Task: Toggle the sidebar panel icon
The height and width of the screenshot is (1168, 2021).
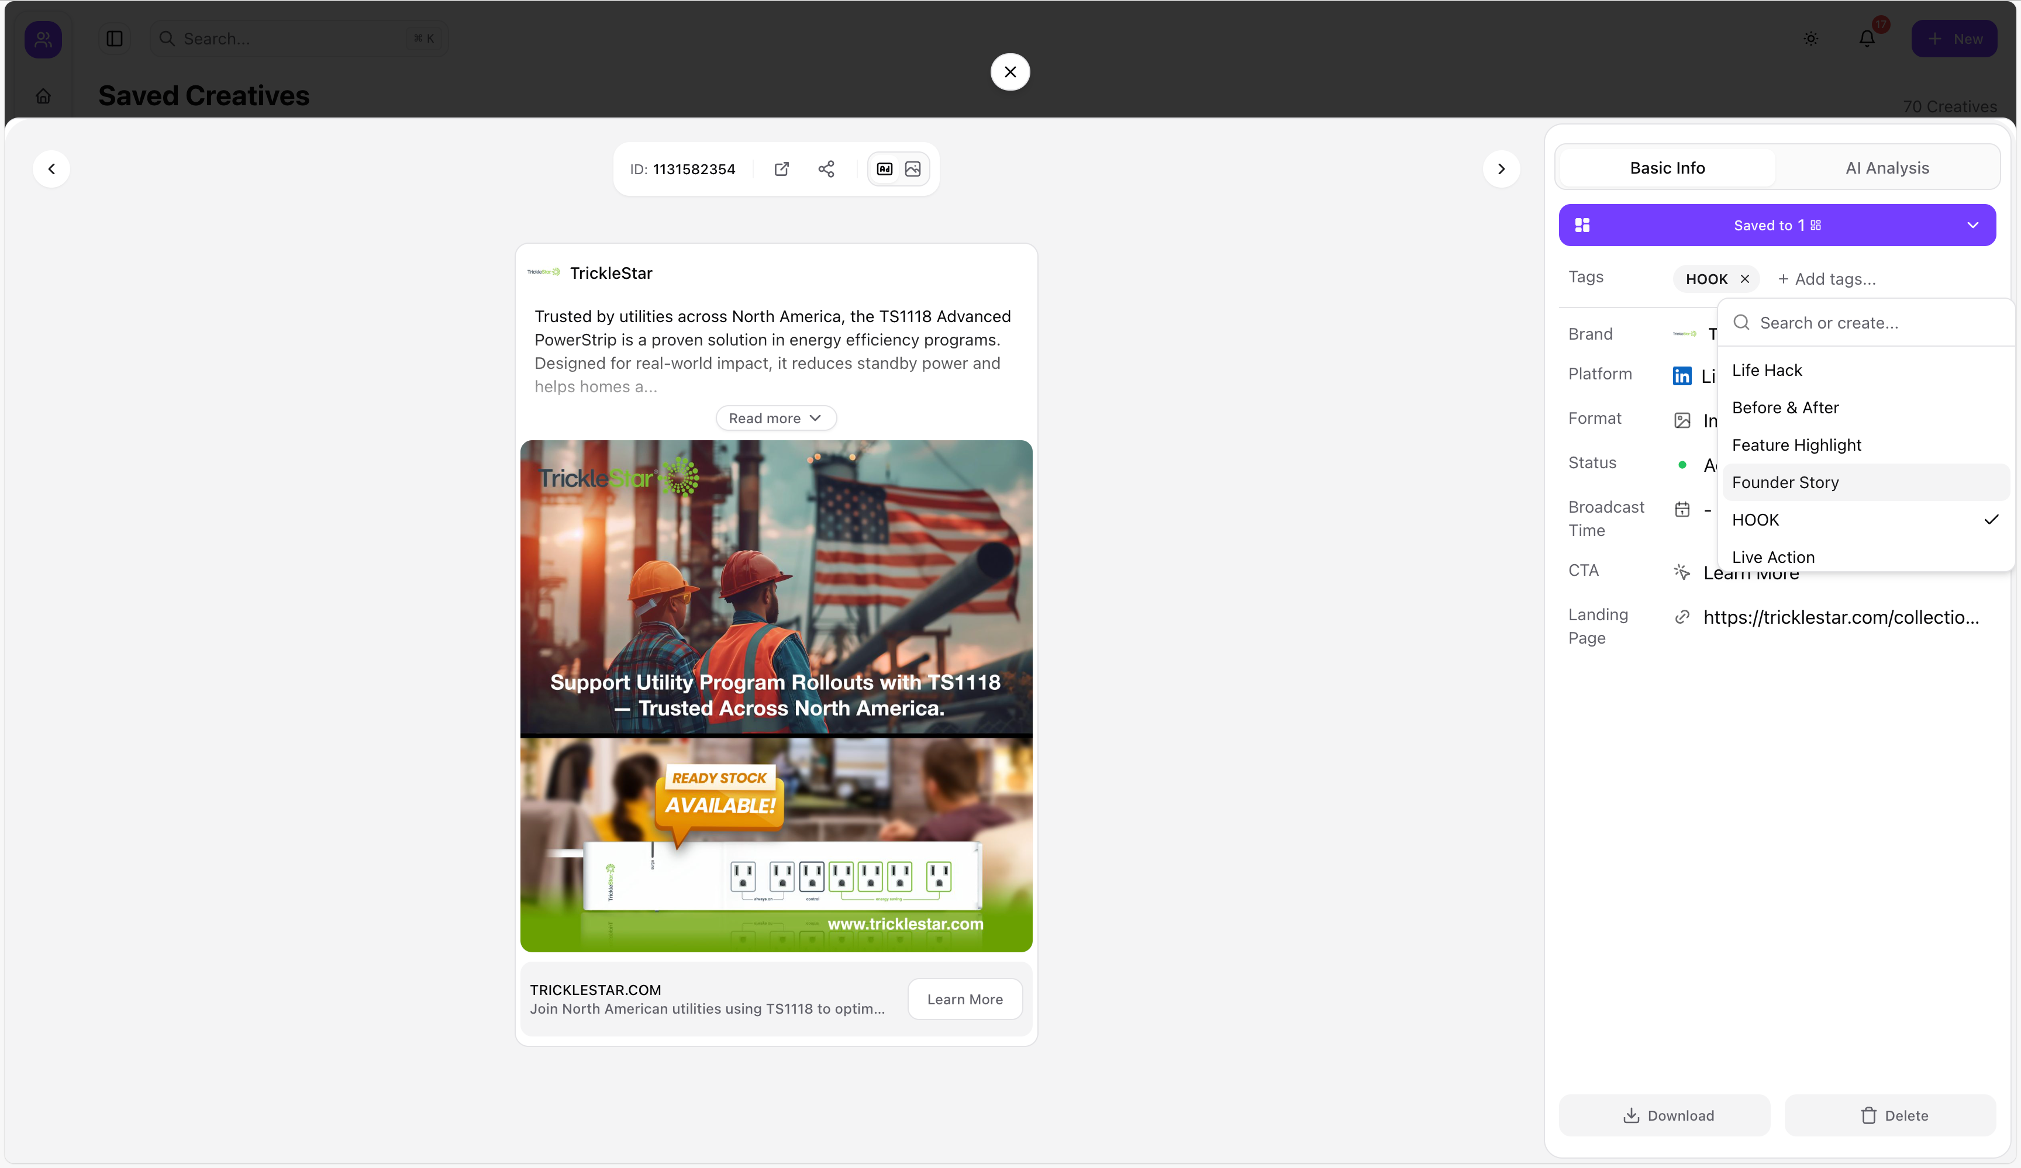Action: 115,39
